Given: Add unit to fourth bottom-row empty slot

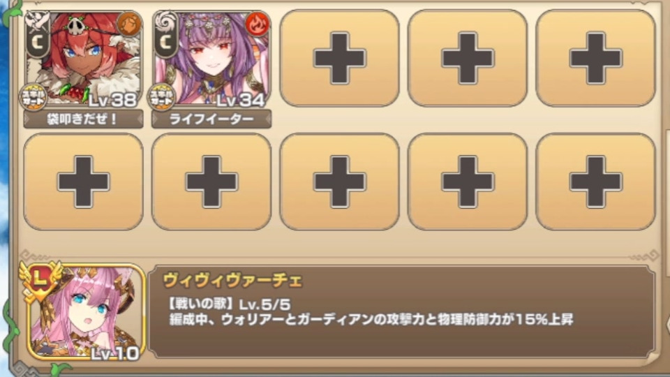Looking at the screenshot, I should (468, 182).
